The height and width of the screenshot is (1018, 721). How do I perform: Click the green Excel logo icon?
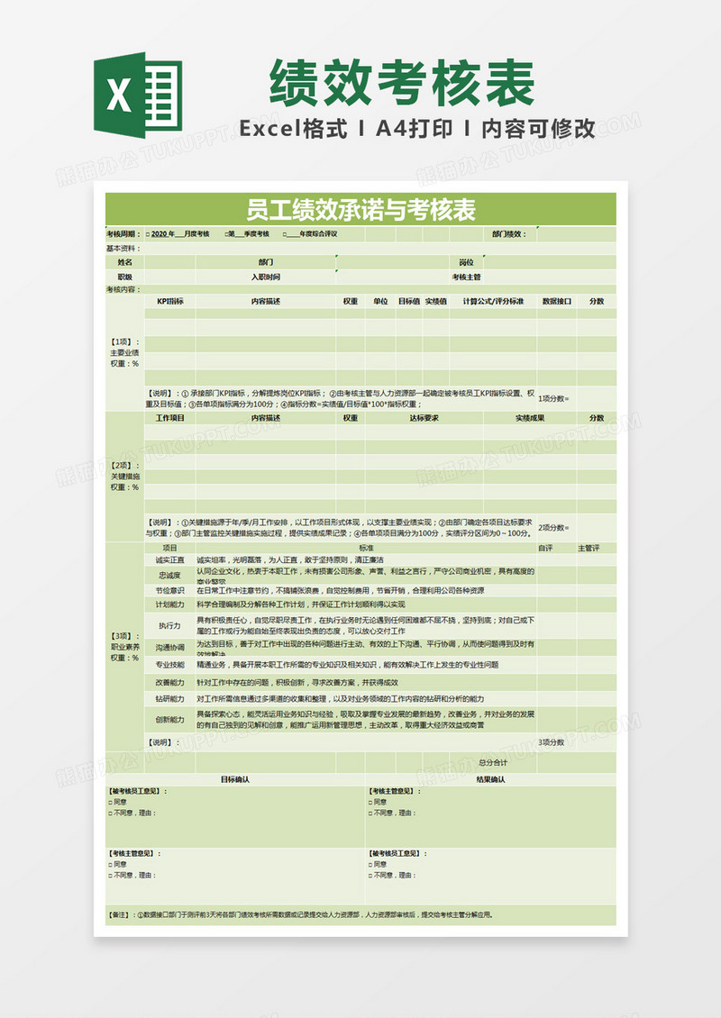pyautogui.click(x=138, y=95)
